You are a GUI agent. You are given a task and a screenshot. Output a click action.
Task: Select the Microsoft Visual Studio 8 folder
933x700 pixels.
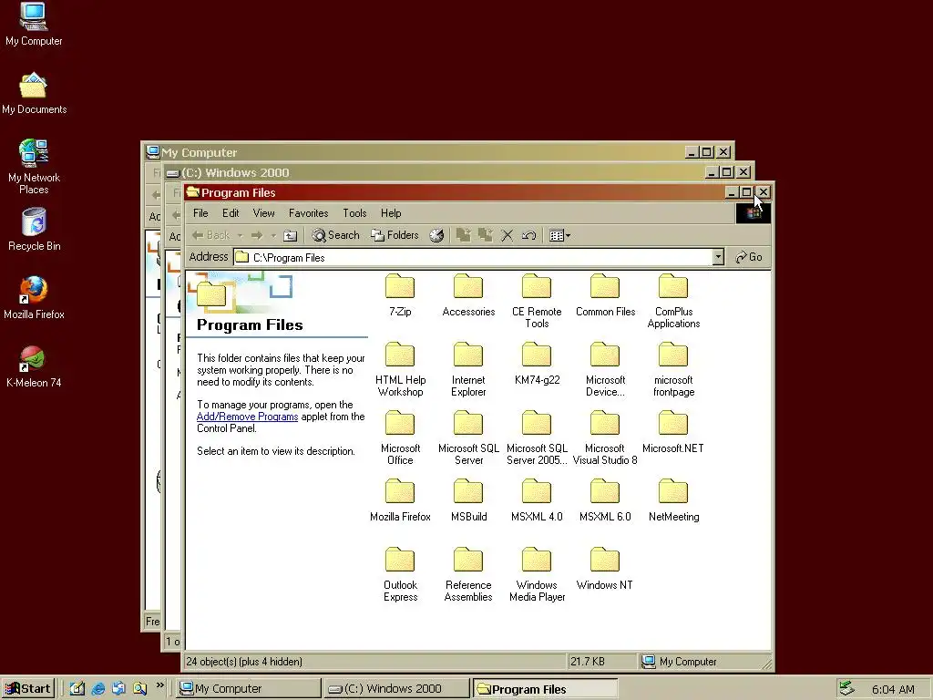[x=605, y=437]
